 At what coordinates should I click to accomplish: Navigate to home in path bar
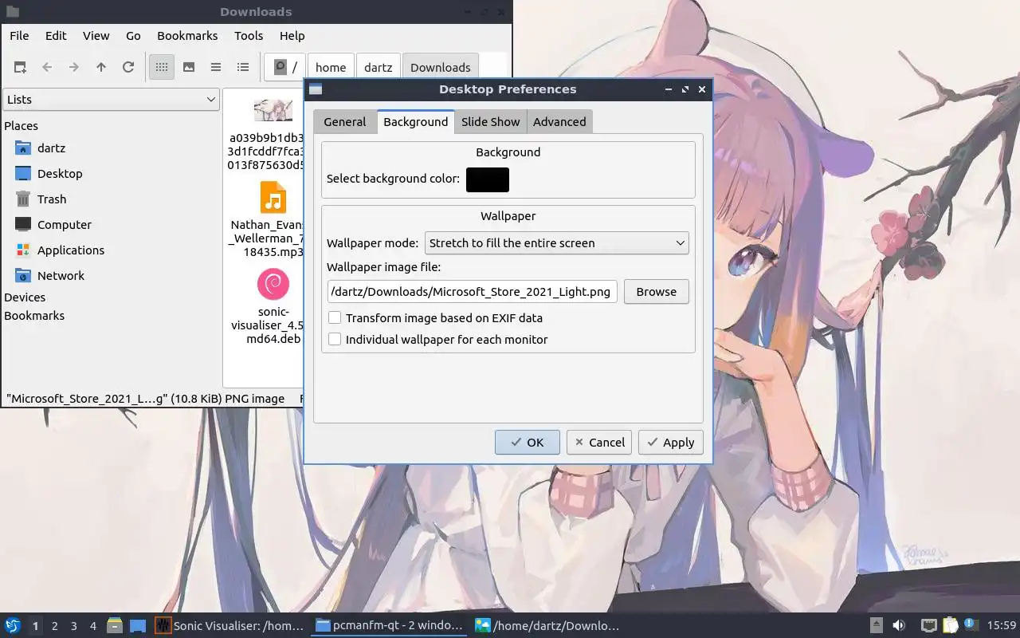click(x=331, y=68)
